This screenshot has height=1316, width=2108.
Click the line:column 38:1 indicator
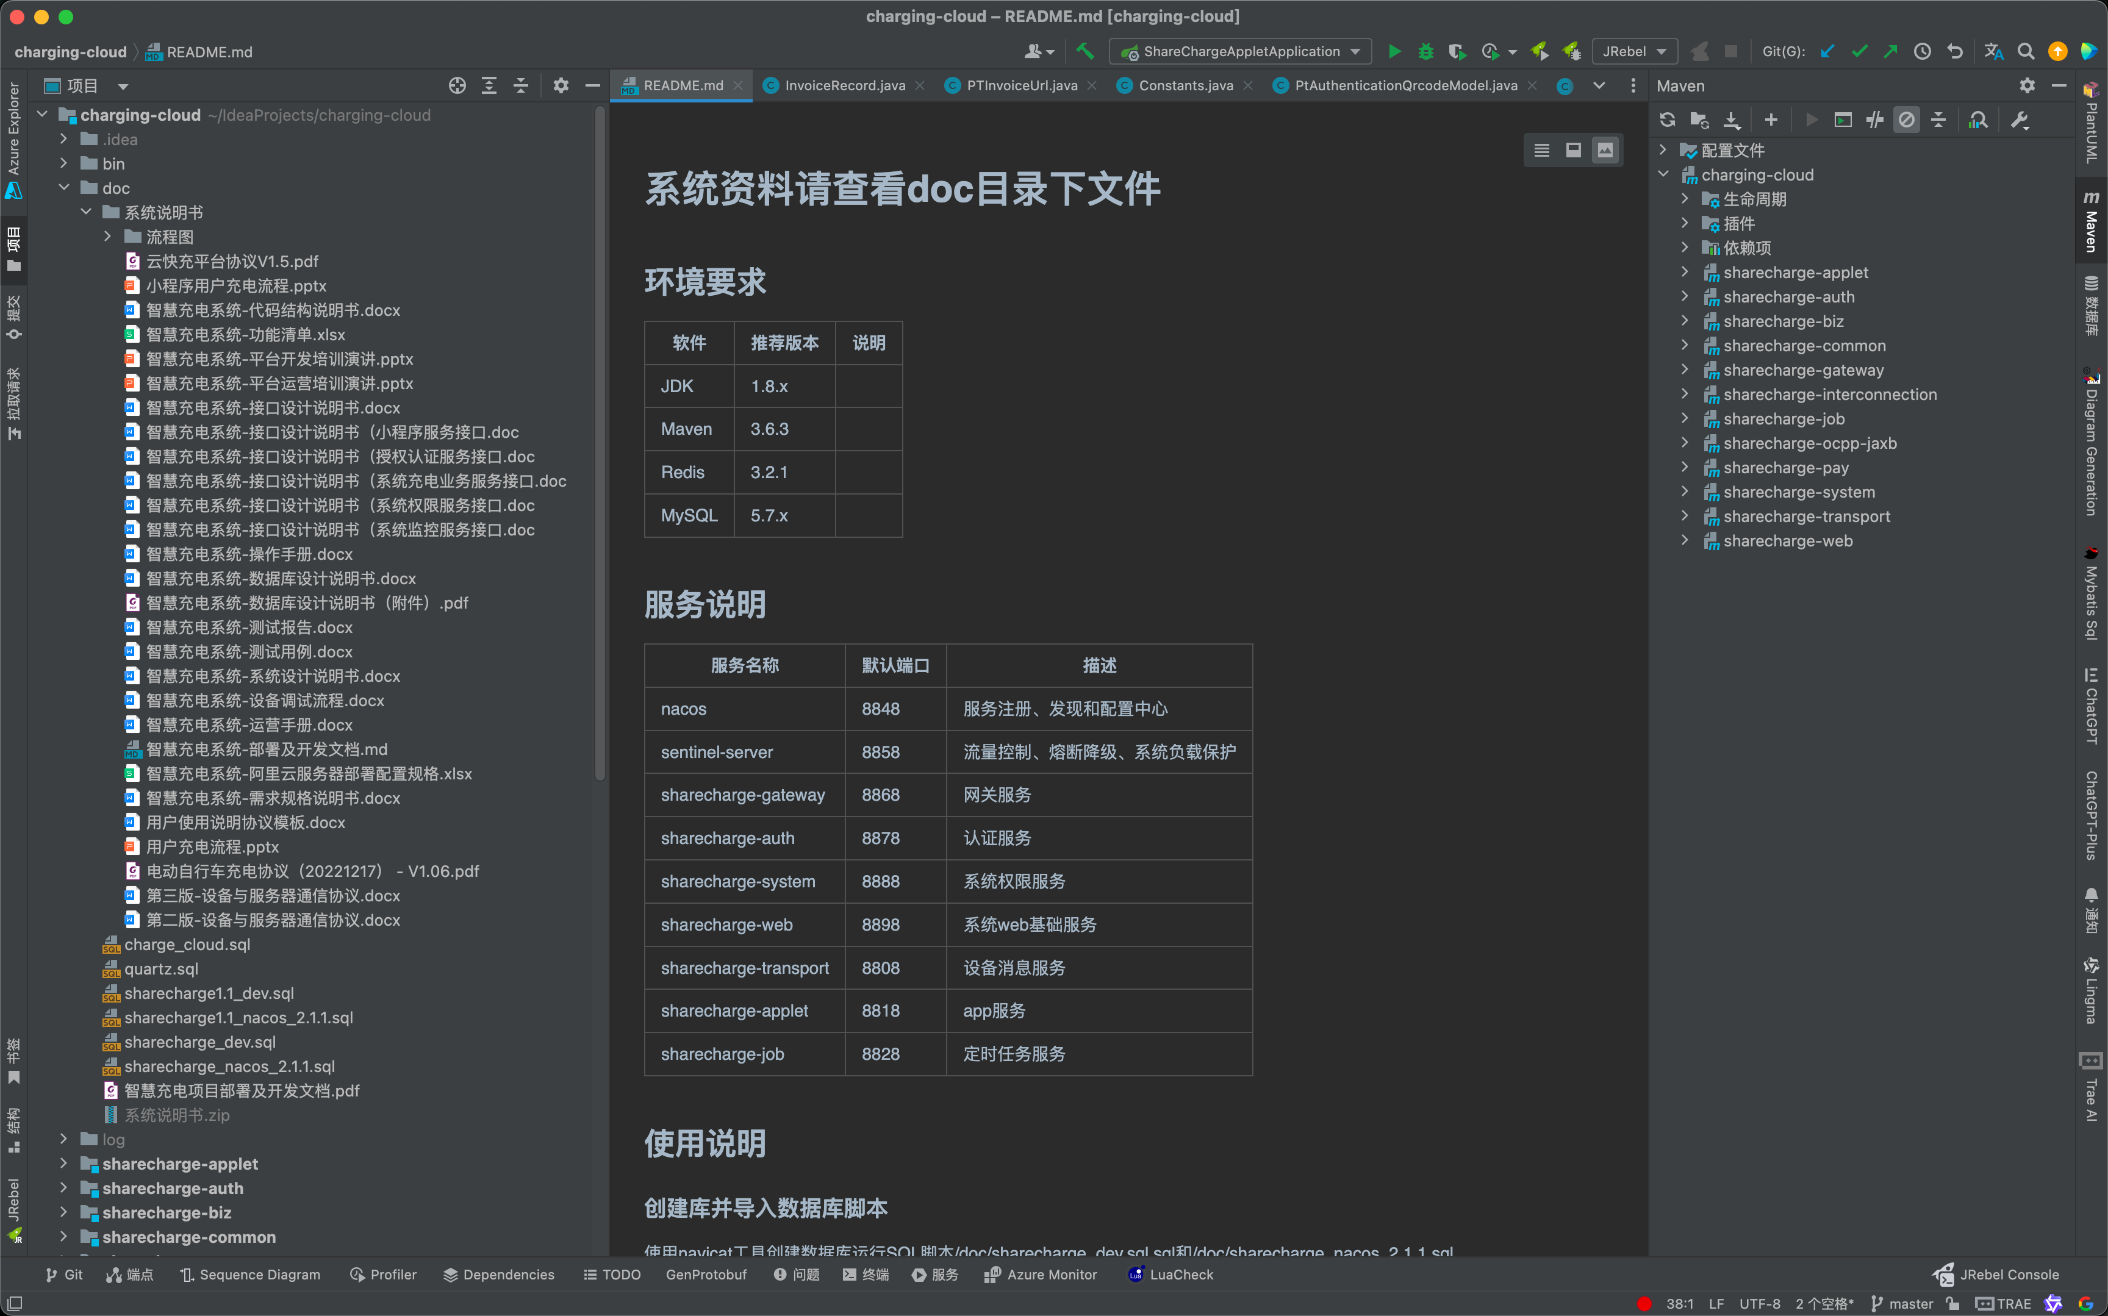tap(1680, 1303)
